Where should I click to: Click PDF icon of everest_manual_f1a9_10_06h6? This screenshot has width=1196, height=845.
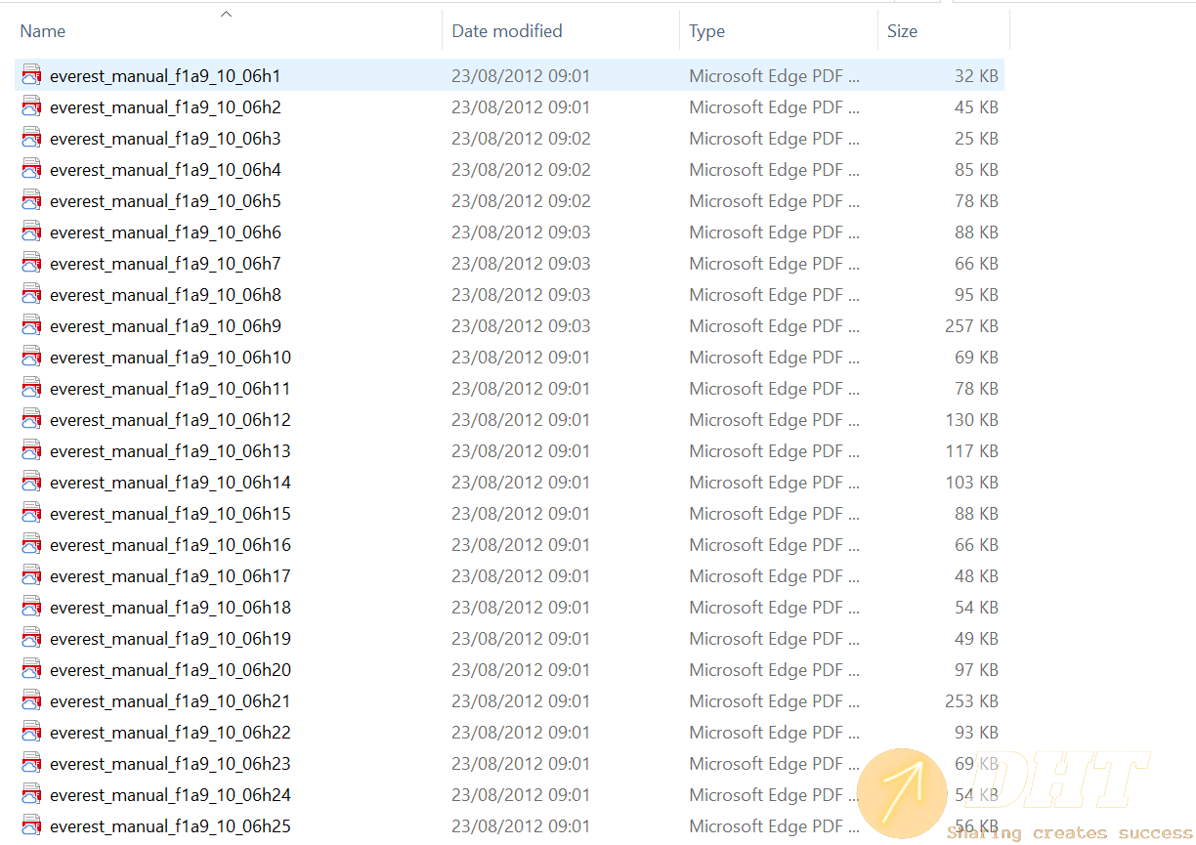32,232
